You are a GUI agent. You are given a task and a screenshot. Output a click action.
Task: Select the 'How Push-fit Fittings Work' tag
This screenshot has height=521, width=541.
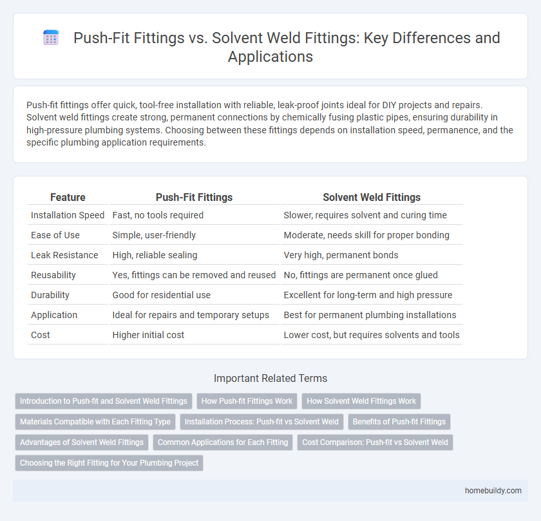point(247,401)
